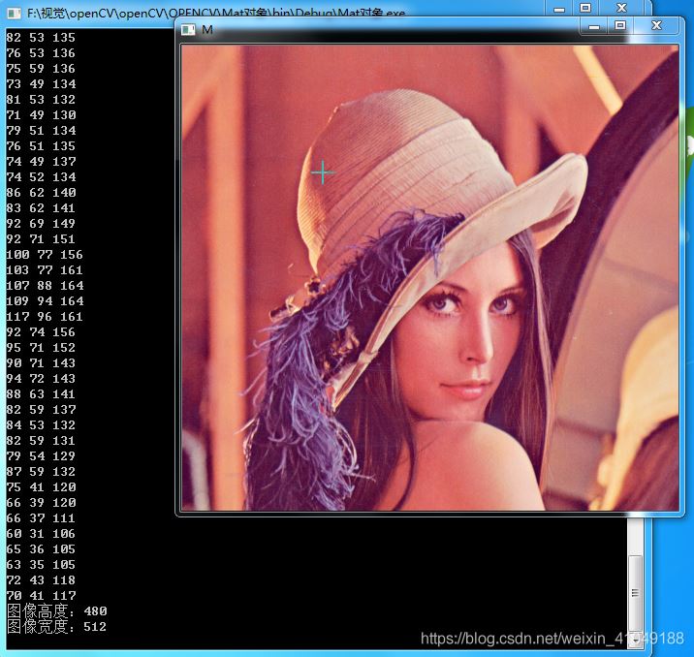The height and width of the screenshot is (657, 694).
Task: Click the pixel row '73 49 134'
Action: click(41, 84)
